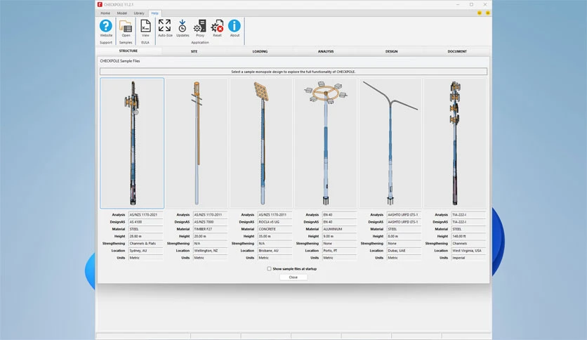
Task: Open the ANALYSIS workflow tab
Action: 326,51
